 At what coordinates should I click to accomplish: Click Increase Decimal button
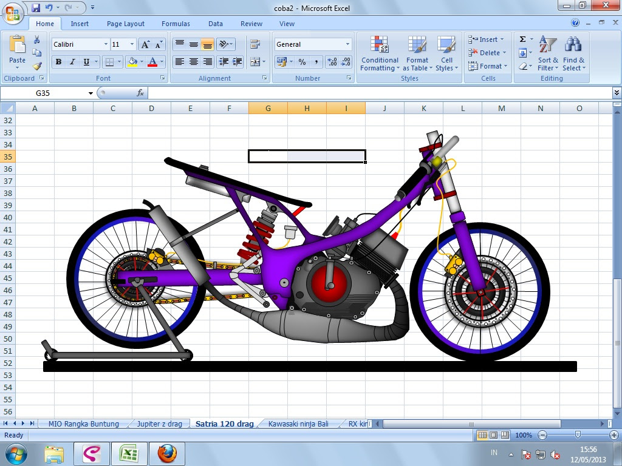point(332,62)
